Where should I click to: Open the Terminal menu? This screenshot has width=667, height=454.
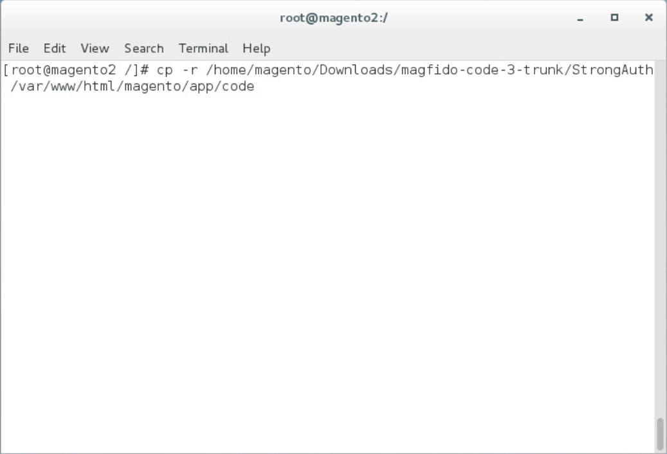(x=203, y=48)
